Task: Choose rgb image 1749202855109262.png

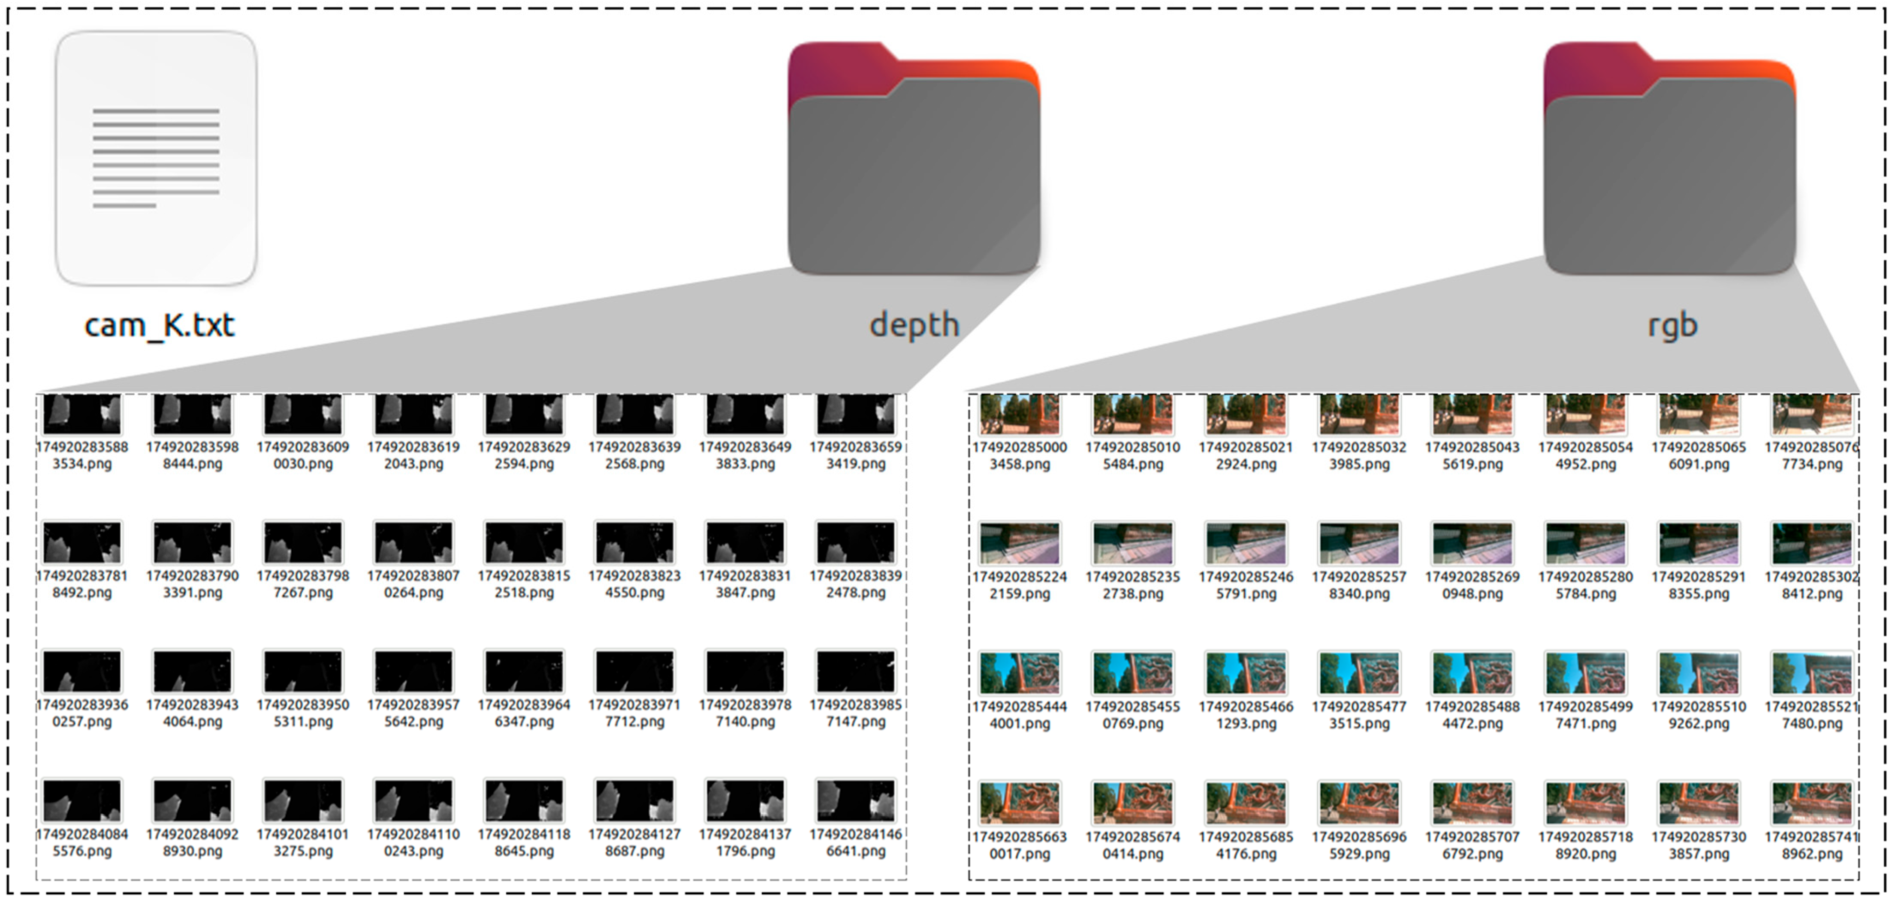Action: pyautogui.click(x=1698, y=673)
